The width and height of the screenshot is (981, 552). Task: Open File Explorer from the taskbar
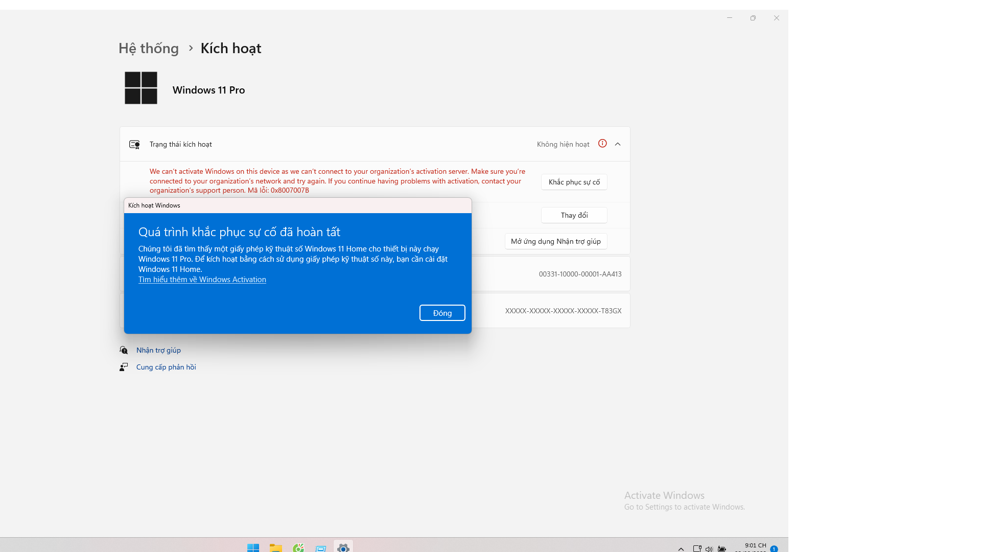pyautogui.click(x=276, y=547)
